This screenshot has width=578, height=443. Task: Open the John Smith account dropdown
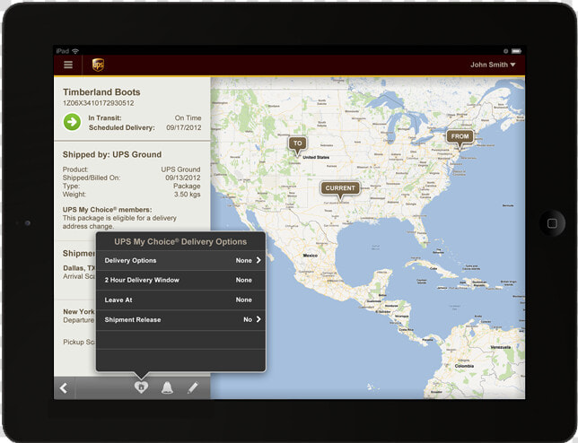point(493,65)
